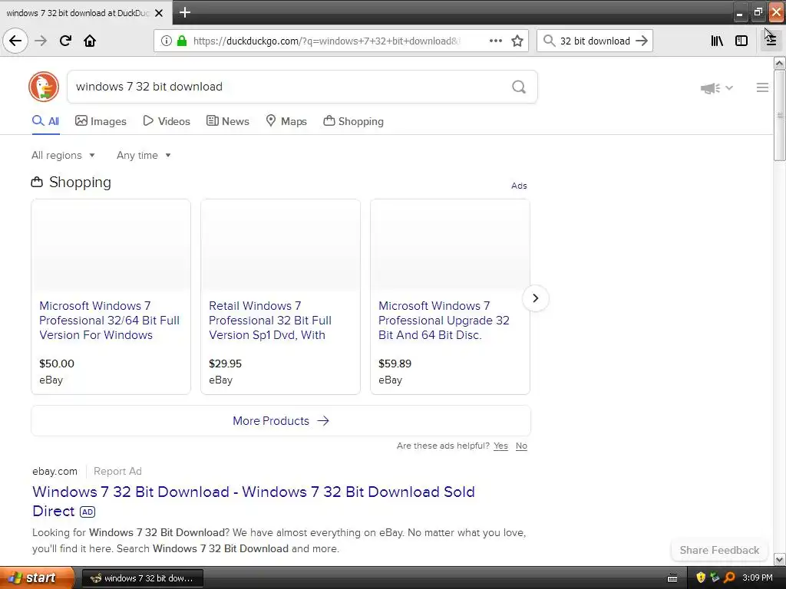The width and height of the screenshot is (786, 589).
Task: Show site information via the info icon
Action: tap(167, 41)
